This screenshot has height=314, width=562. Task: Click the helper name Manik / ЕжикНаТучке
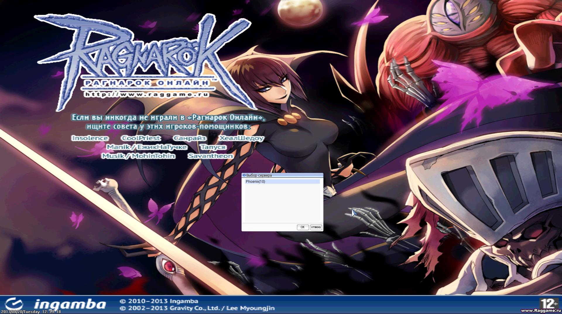tap(147, 147)
